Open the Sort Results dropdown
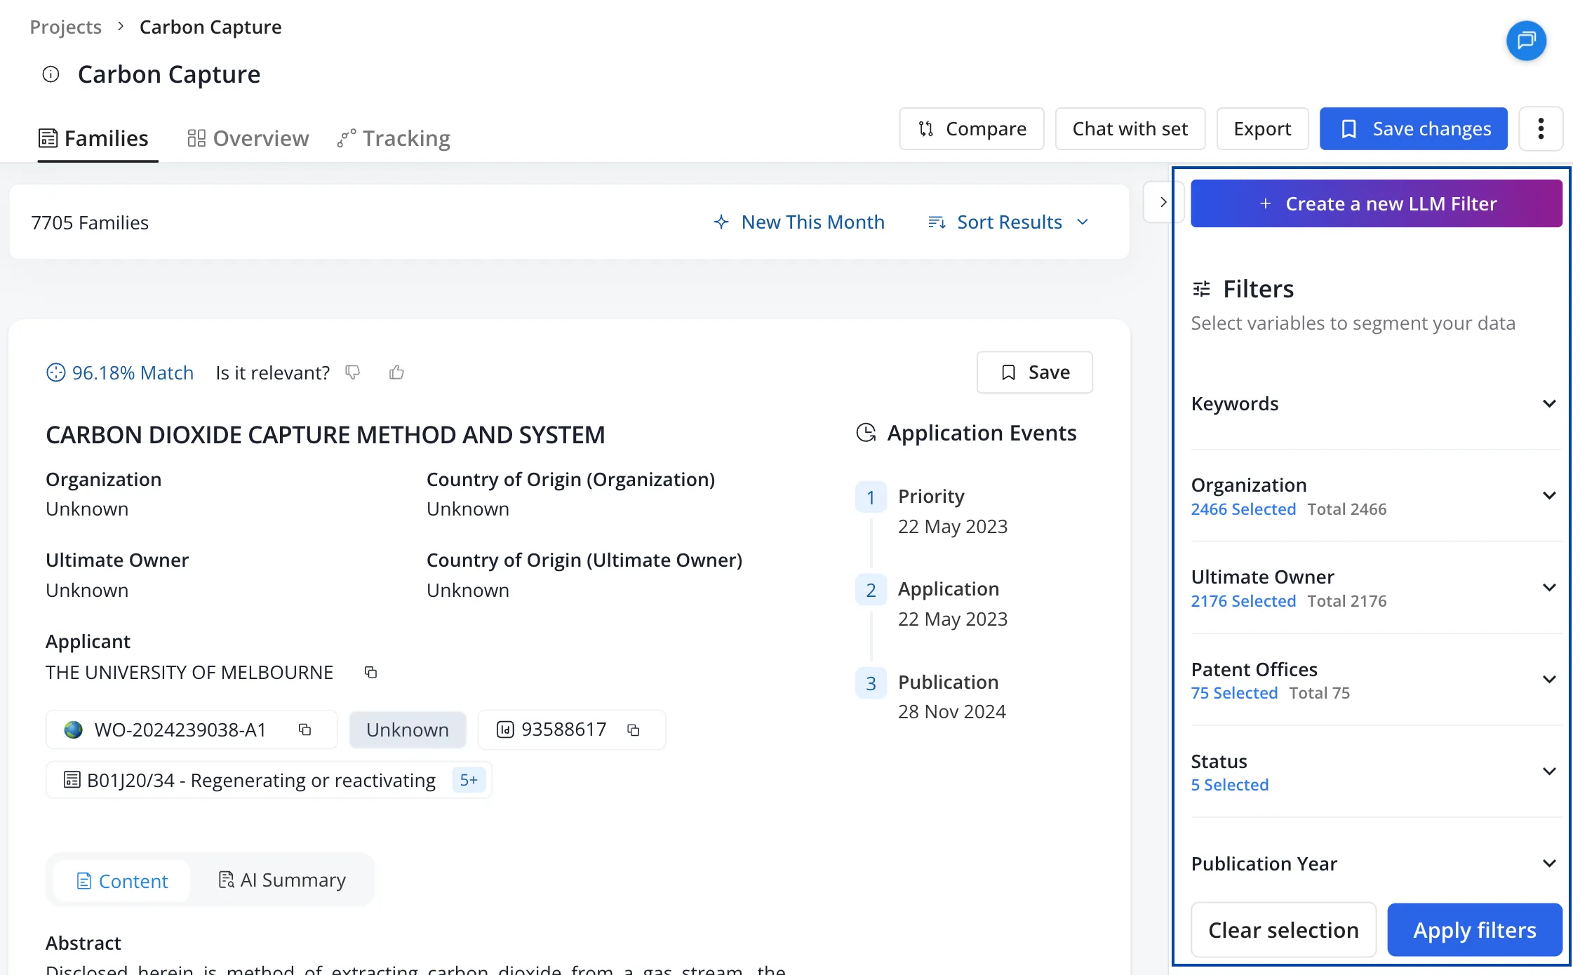Viewport: 1573px width, 975px height. pyautogui.click(x=1008, y=222)
